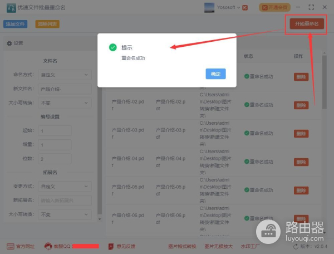Click the 产品介绍-06.pdf original file name
The image size is (334, 254).
(128, 218)
